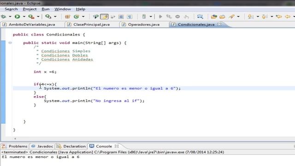Screen dimensions: 295x166
Task: Click the 'if(4<=x){' code line
Action: coord(45,84)
